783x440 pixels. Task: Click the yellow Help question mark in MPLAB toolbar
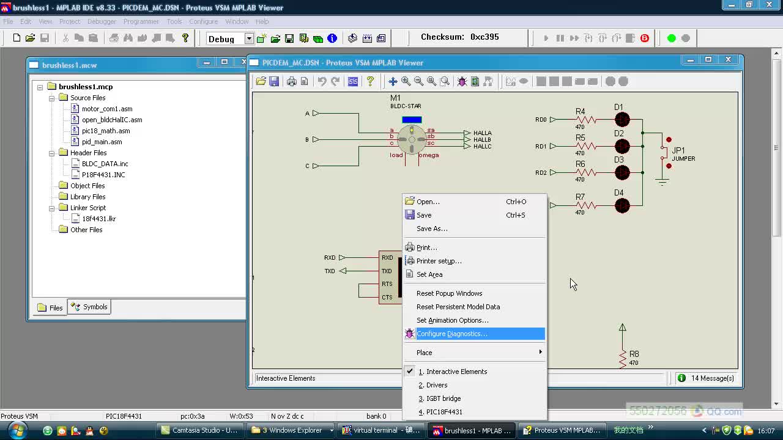[185, 38]
